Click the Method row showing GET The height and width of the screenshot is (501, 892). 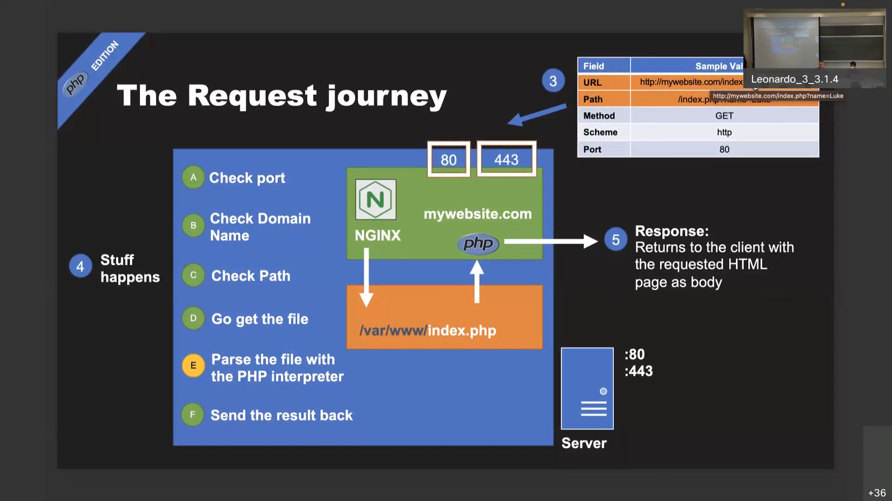(697, 116)
